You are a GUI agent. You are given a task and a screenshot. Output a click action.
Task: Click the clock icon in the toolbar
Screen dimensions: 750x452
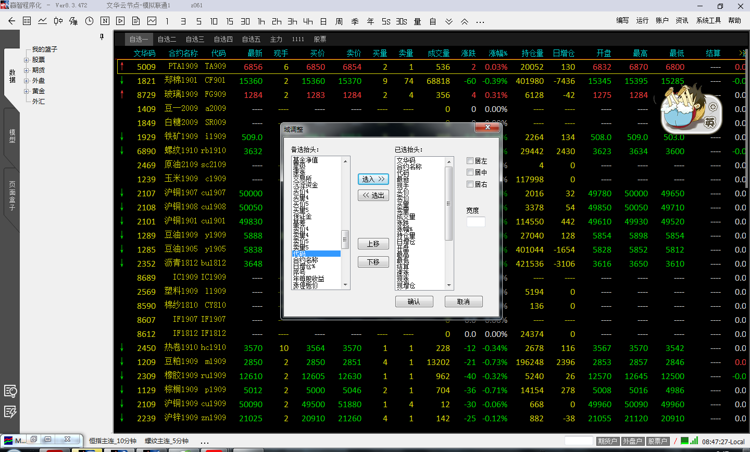[89, 21]
